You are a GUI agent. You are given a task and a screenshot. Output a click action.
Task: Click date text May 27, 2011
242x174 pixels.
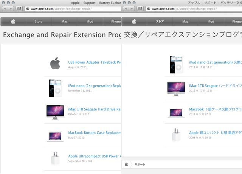(x=76, y=138)
